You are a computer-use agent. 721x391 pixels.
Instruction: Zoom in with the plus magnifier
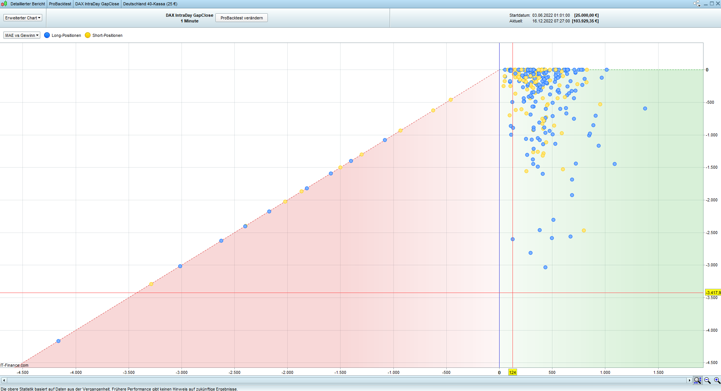717,380
